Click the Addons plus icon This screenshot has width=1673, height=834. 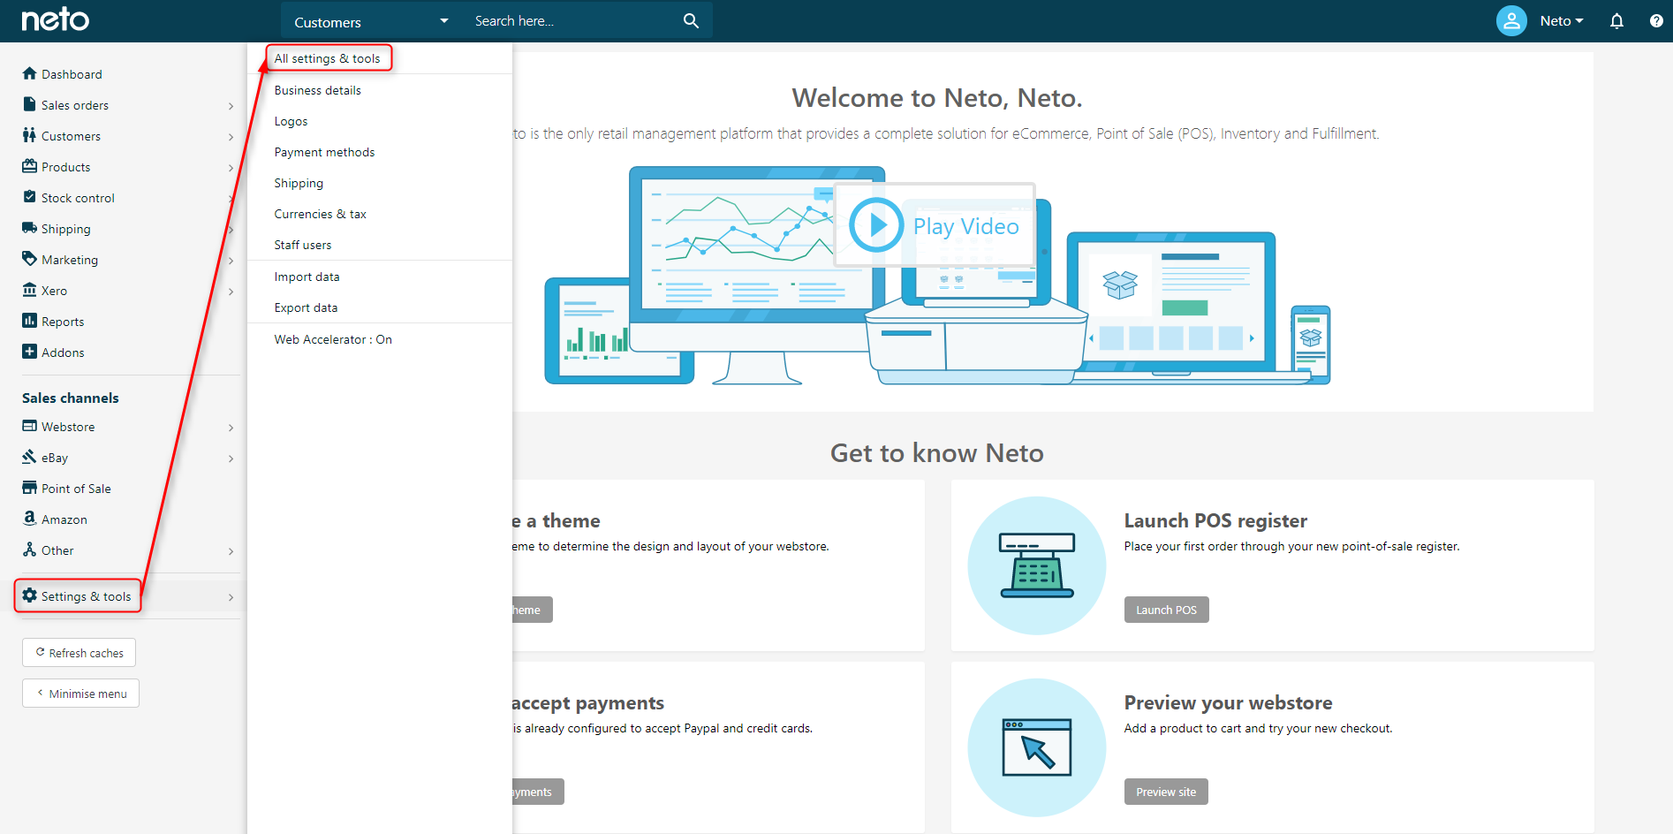(x=29, y=352)
